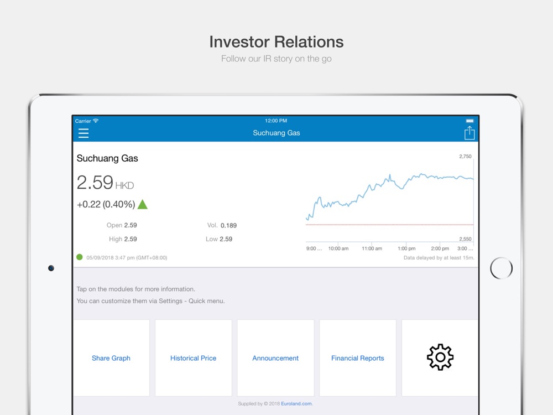Tap the Wi-Fi status icon
Image resolution: width=553 pixels, height=415 pixels.
[96, 121]
